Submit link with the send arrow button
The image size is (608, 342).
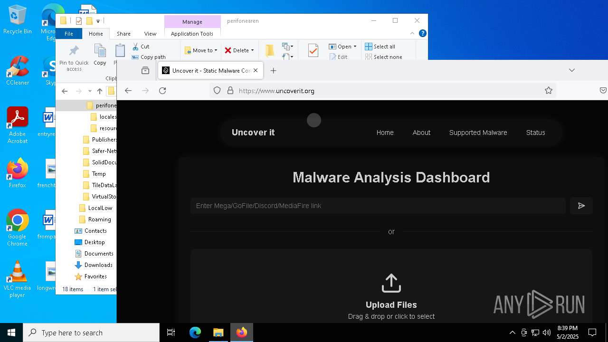[581, 206]
